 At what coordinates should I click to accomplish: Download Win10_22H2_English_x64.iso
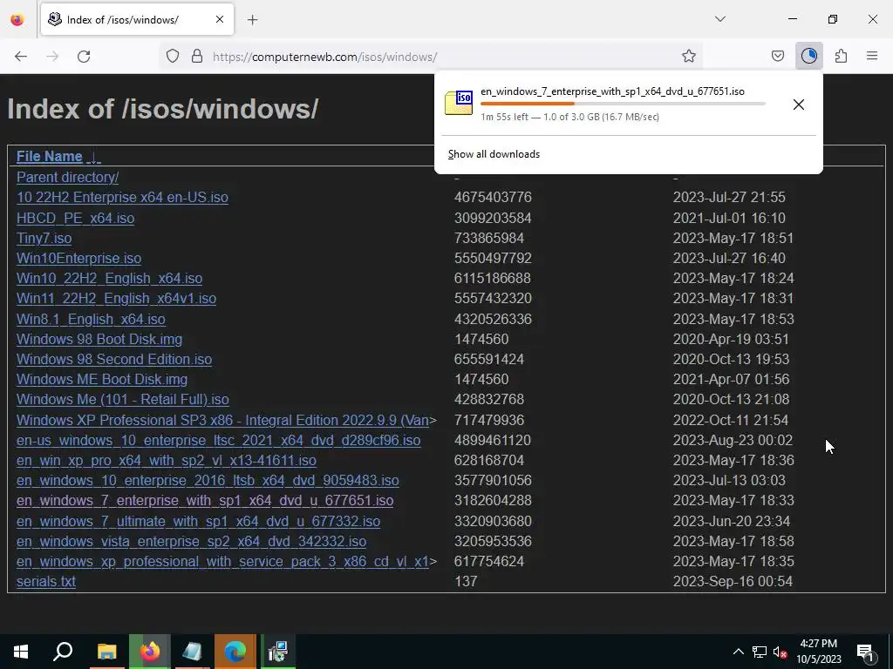point(109,278)
